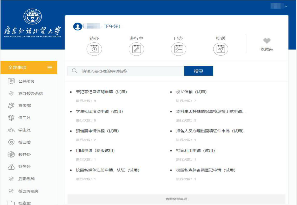Open the 教务处 graduation cap icon
Viewport: 297px width, 205px height.
pyautogui.click(x=11, y=154)
